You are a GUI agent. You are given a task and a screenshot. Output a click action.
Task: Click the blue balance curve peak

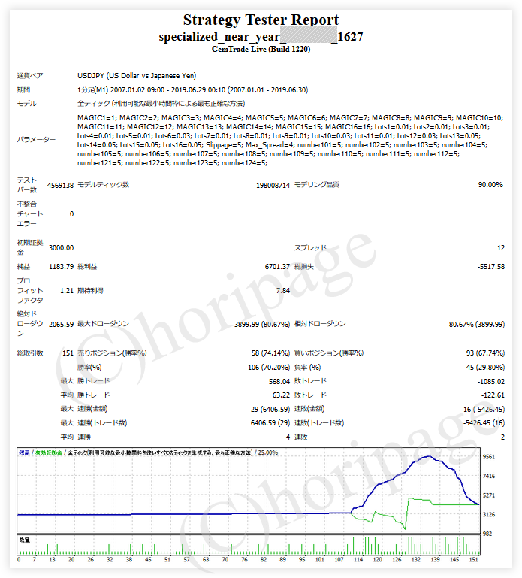(x=428, y=456)
